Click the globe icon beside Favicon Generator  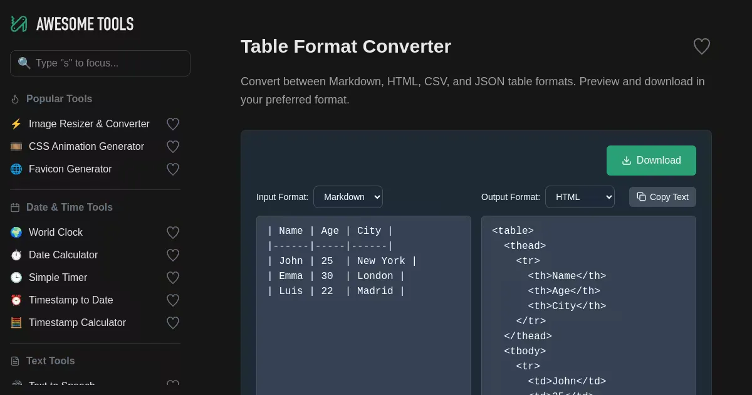point(16,169)
